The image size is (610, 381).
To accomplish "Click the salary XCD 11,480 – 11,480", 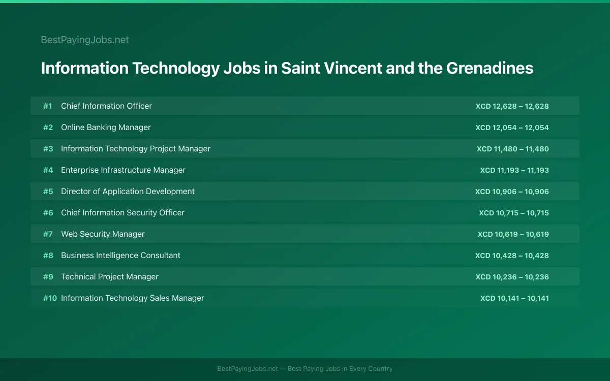I will point(513,149).
